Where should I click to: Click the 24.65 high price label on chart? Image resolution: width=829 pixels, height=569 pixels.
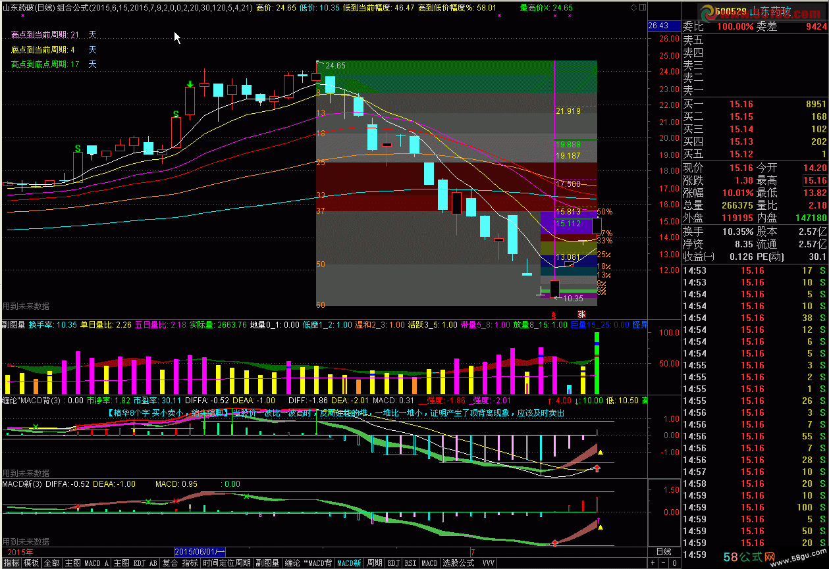[x=336, y=65]
